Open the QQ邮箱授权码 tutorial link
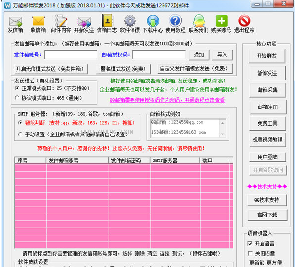 (167, 100)
